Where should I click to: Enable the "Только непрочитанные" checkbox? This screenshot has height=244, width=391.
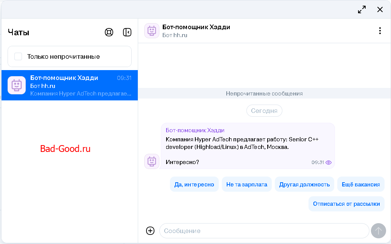click(18, 56)
